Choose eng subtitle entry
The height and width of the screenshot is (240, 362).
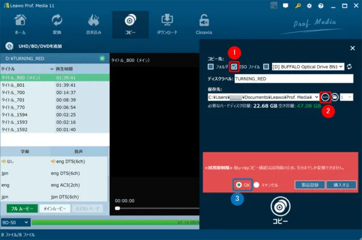tap(5, 185)
